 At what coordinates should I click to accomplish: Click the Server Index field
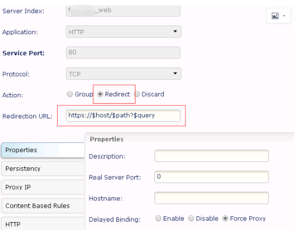tap(123, 11)
